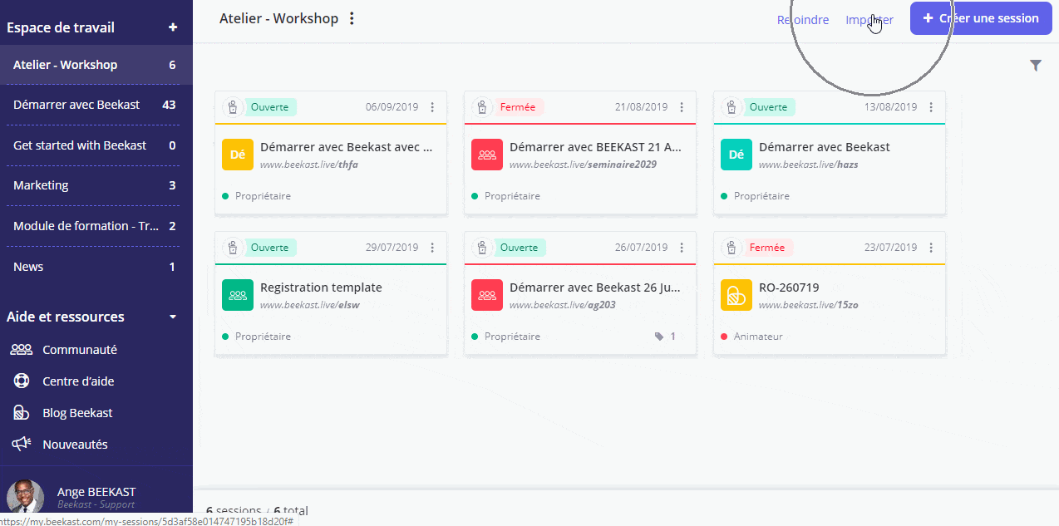The height and width of the screenshot is (526, 1059).
Task: Click presenter icon on Registration template card
Action: 233,248
